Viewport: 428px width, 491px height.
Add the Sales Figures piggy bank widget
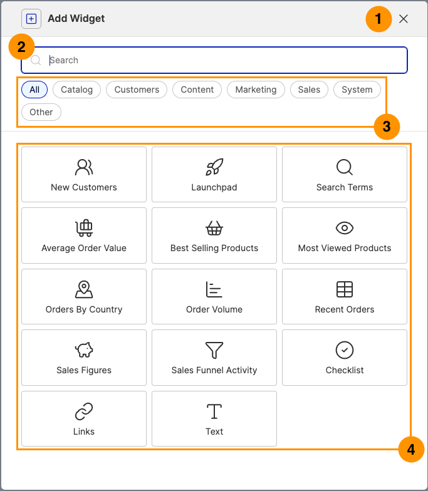pyautogui.click(x=84, y=358)
